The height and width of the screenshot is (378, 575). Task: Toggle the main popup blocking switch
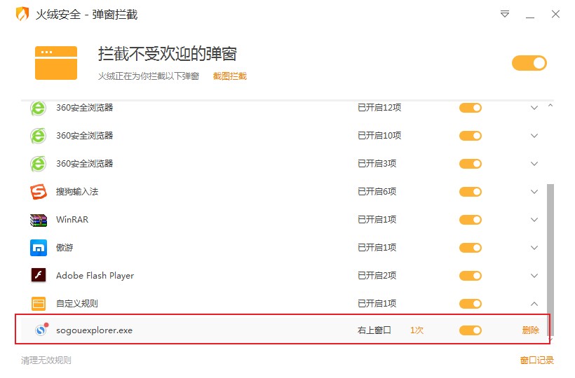click(x=529, y=63)
